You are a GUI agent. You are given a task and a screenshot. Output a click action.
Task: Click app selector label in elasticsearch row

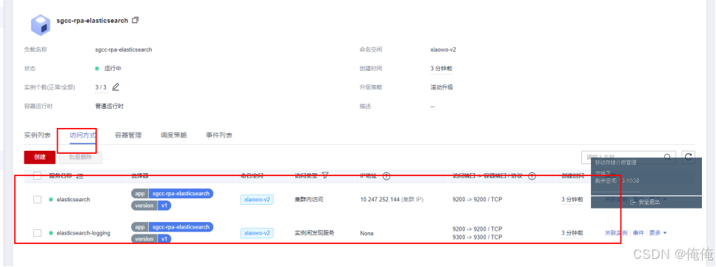(172, 194)
